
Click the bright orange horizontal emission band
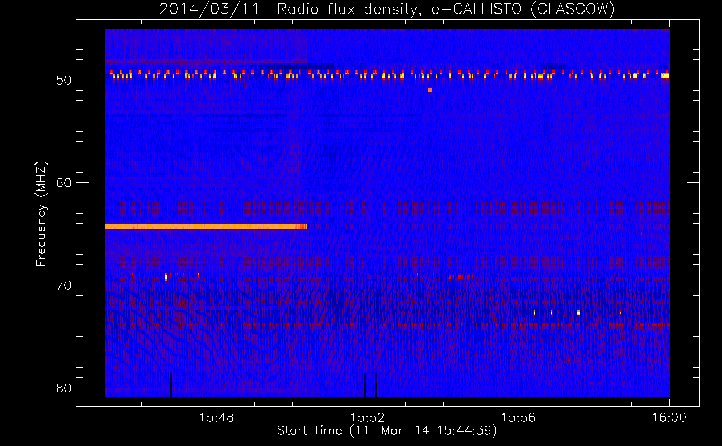click(206, 227)
